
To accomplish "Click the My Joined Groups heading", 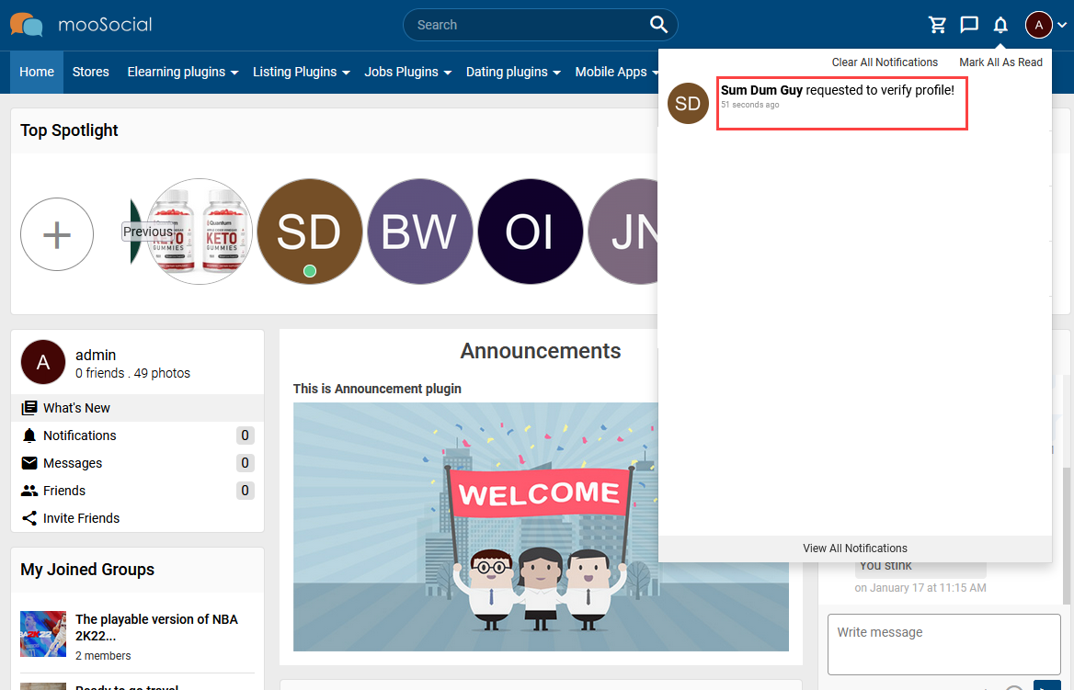I will click(x=87, y=570).
